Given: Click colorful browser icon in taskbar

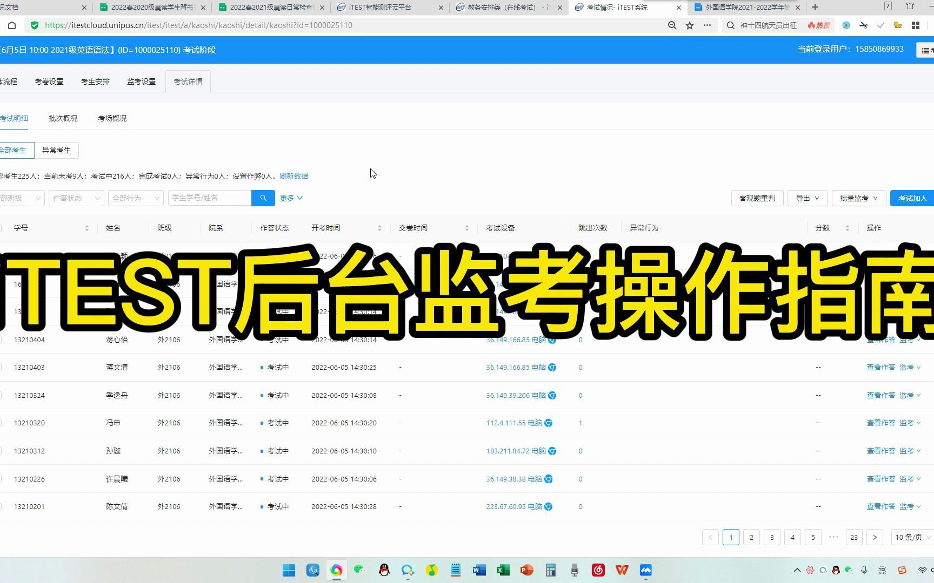Looking at the screenshot, I should coord(336,570).
